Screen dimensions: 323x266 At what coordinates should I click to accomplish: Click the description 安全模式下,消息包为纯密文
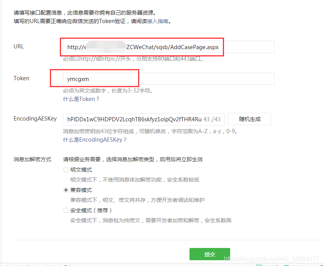point(151,220)
